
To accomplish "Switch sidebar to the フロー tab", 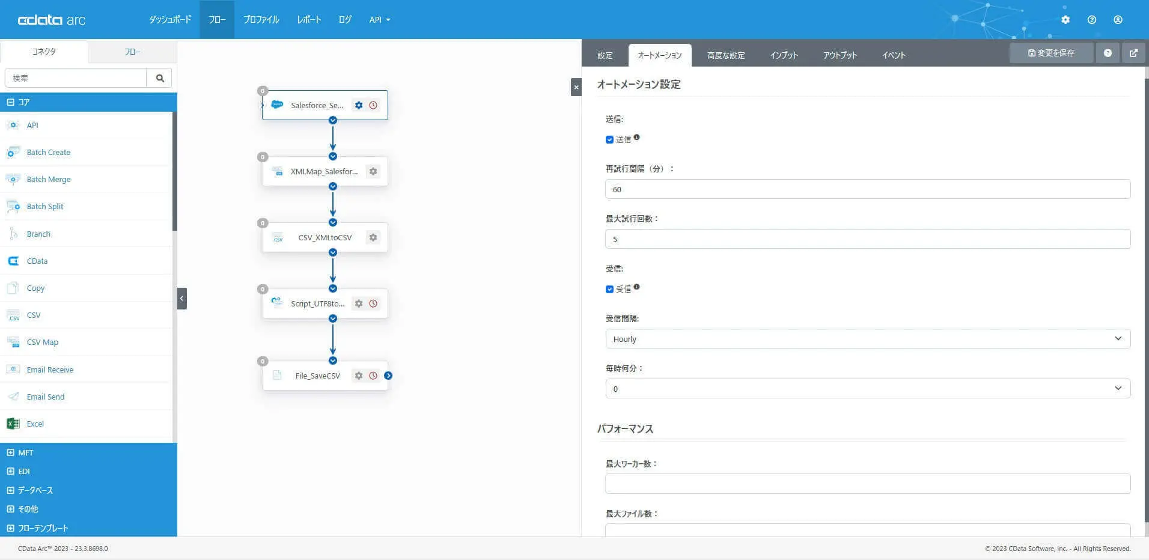I will click(x=133, y=52).
